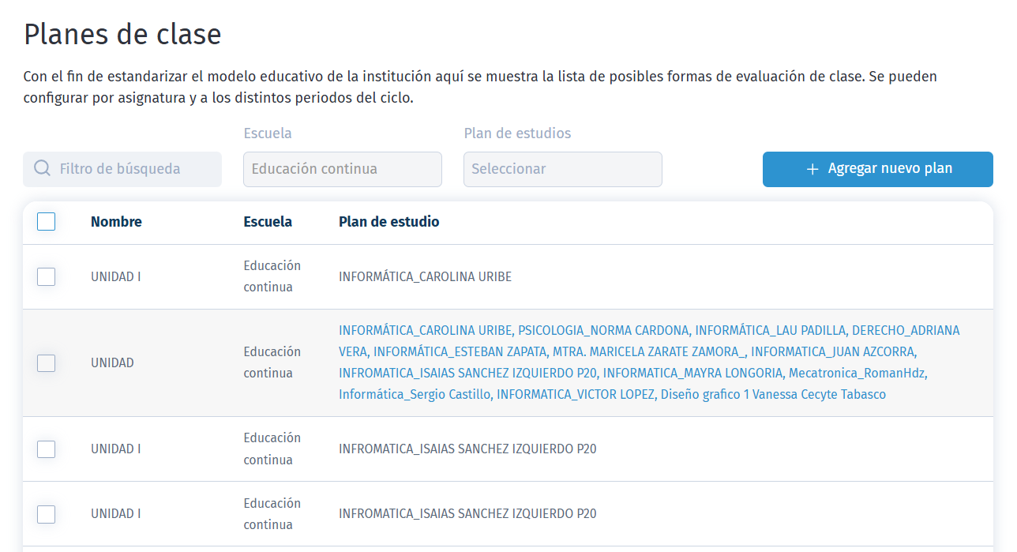Open the Mecatronica_RomanHdz link
The height and width of the screenshot is (552, 1017).
point(858,373)
